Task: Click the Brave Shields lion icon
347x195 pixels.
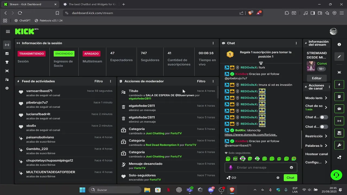Action: (250, 13)
